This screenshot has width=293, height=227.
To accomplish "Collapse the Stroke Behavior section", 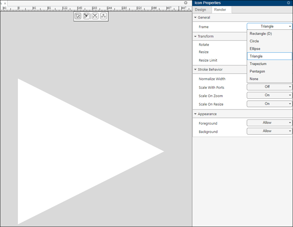I will (195, 69).
